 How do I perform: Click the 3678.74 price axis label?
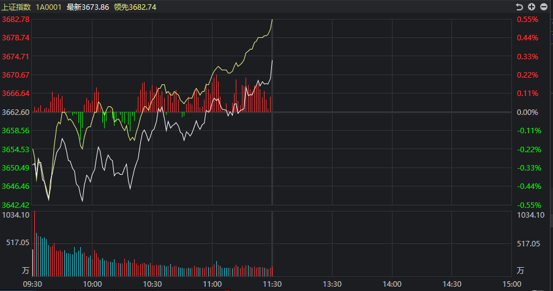[16, 38]
